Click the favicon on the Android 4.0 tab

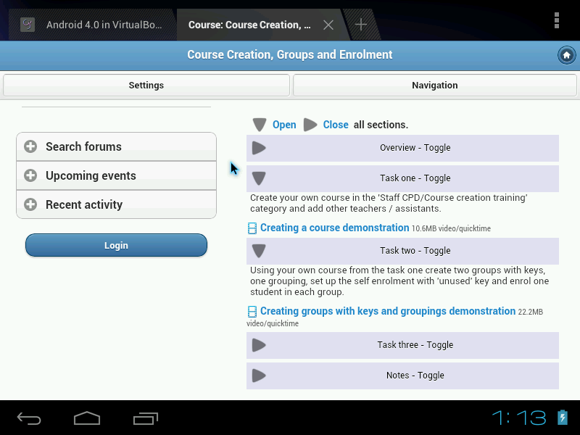[28, 25]
